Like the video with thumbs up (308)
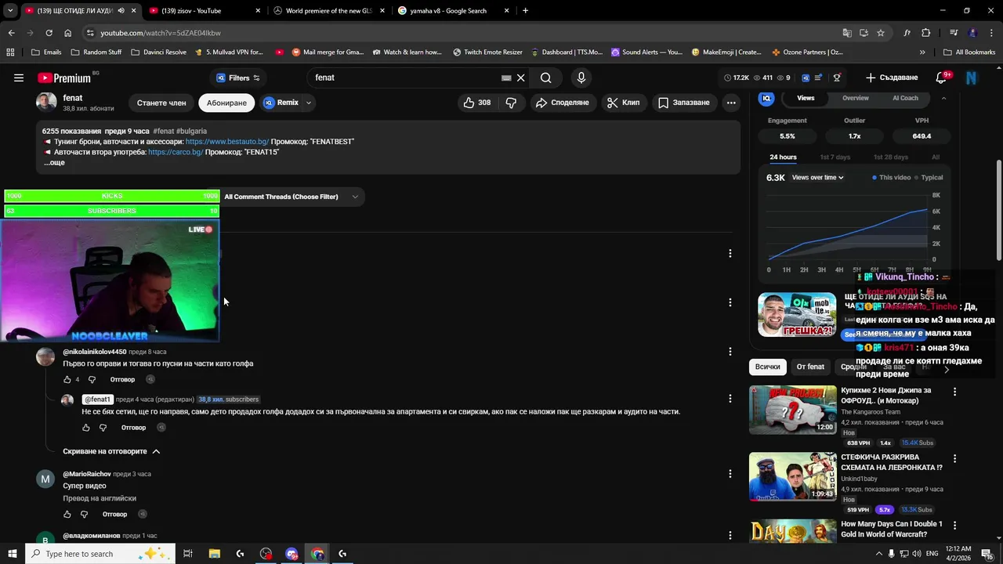Image resolution: width=1003 pixels, height=564 pixels. [476, 103]
